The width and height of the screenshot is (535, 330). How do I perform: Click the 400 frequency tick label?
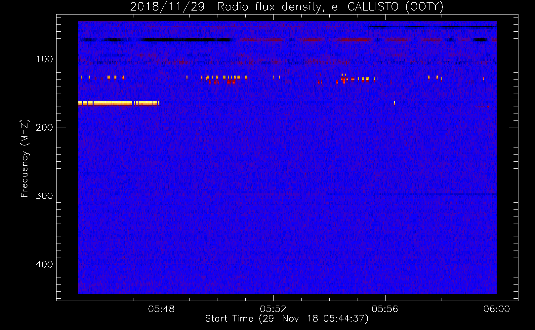pyautogui.click(x=44, y=264)
